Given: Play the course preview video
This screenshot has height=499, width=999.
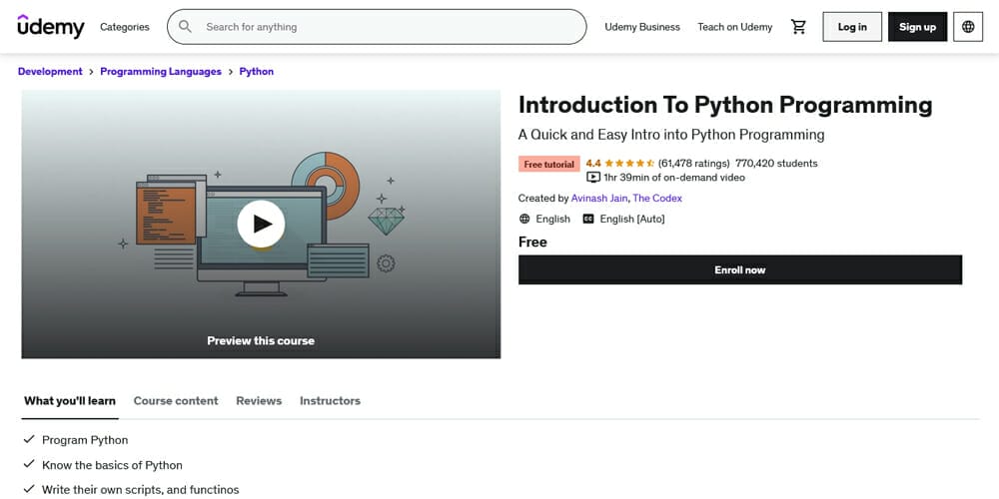Looking at the screenshot, I should [x=261, y=224].
